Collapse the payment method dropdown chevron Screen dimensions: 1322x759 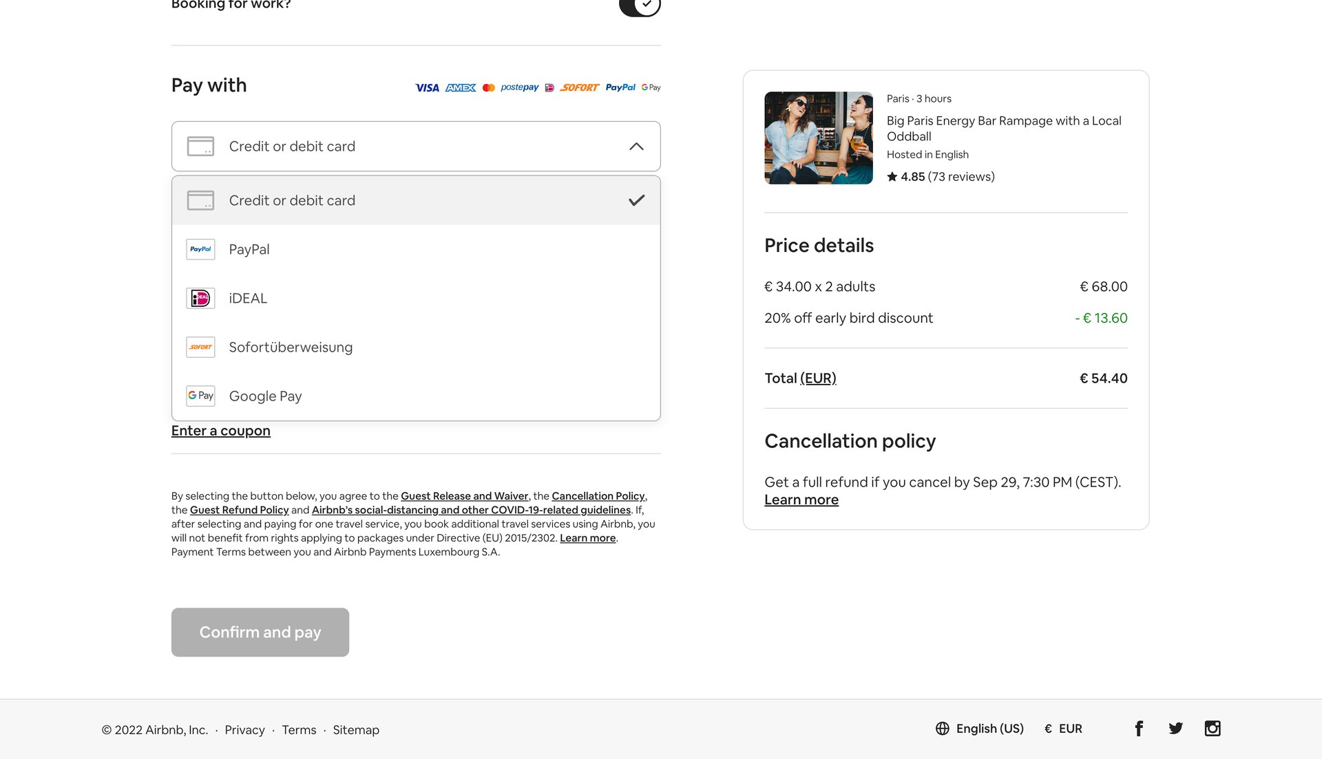(x=636, y=146)
